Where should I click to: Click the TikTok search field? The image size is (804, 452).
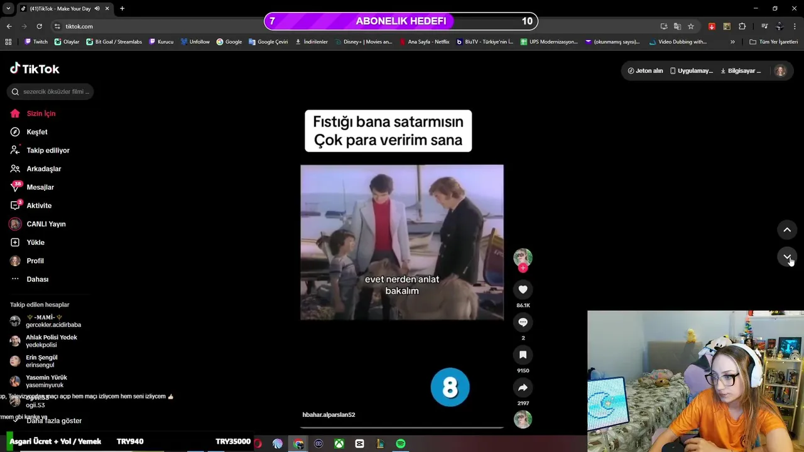[x=50, y=92]
